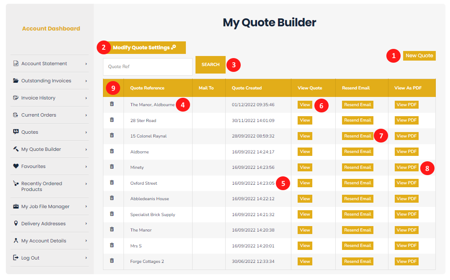Click the Log Out icon in the sidebar
The image size is (450, 280).
16,258
